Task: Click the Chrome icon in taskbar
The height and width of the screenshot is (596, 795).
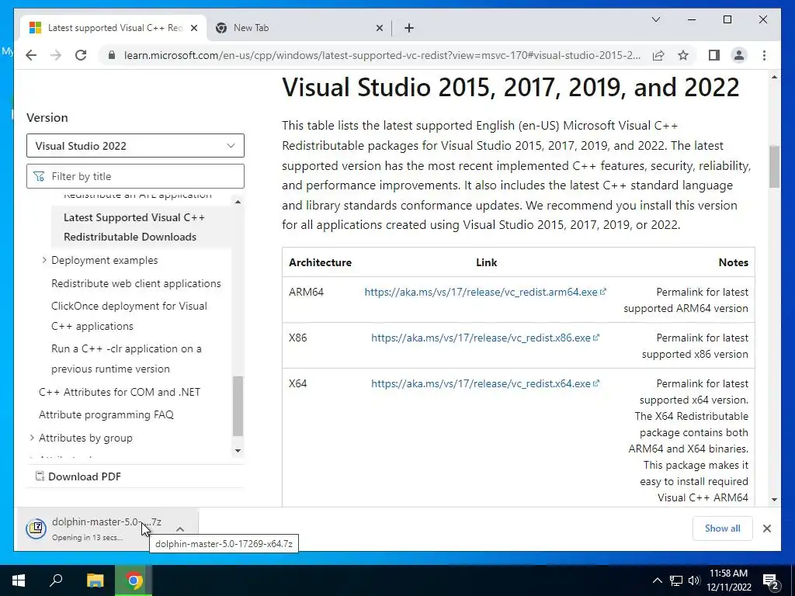Action: (x=134, y=580)
